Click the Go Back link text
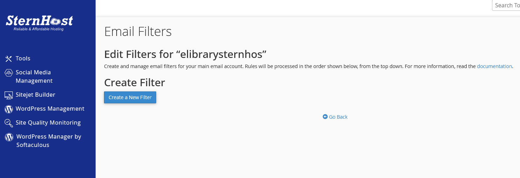The height and width of the screenshot is (178, 520). click(338, 117)
